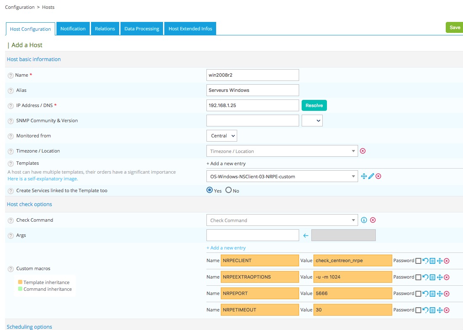463x330 pixels.
Task: Select No for Create Services linked
Action: [229, 190]
